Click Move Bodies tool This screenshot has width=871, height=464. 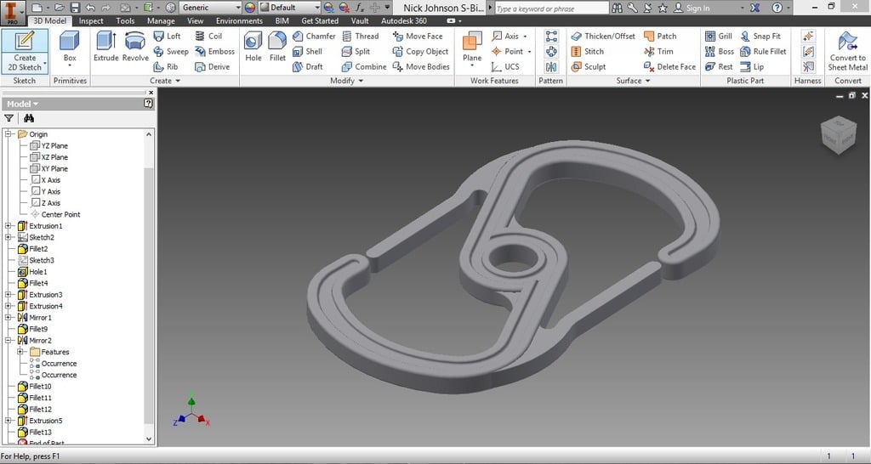[420, 66]
